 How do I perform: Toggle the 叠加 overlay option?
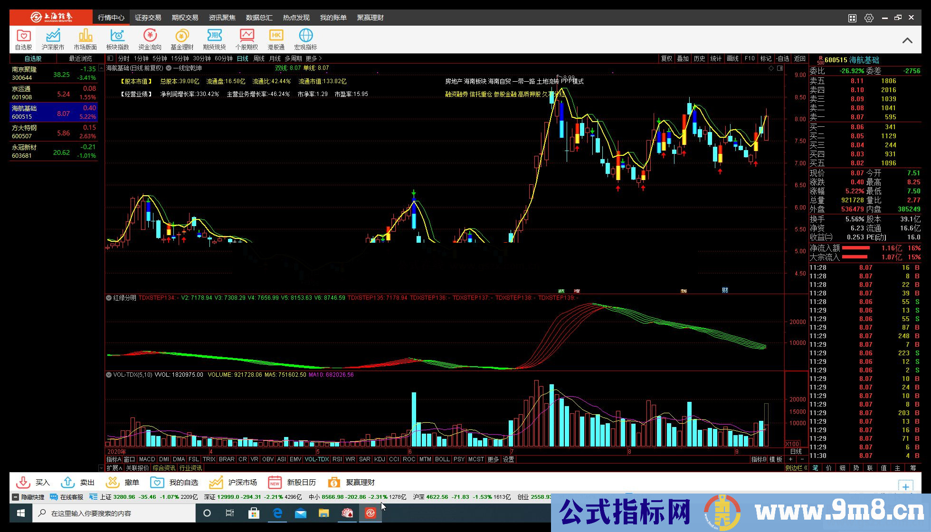pyautogui.click(x=683, y=58)
